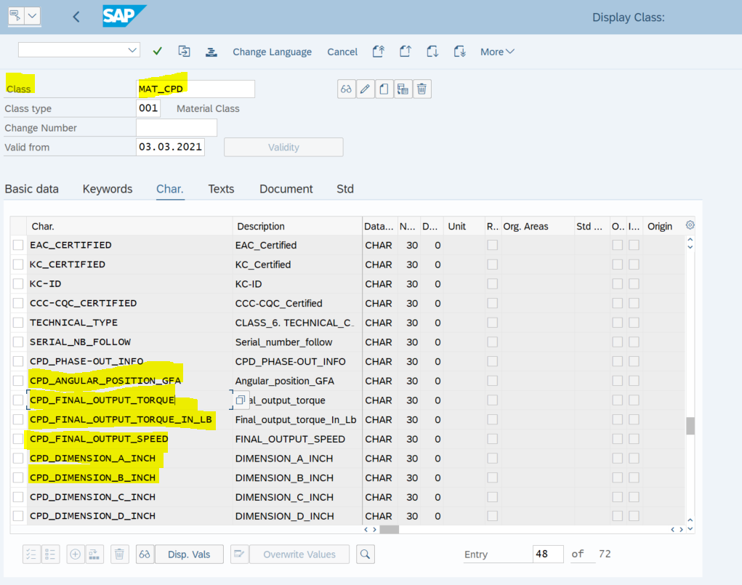Screen dimensions: 742x585
Task: Check the CPD_DIMENSION_C_INCH row checkbox
Action: [x=18, y=497]
